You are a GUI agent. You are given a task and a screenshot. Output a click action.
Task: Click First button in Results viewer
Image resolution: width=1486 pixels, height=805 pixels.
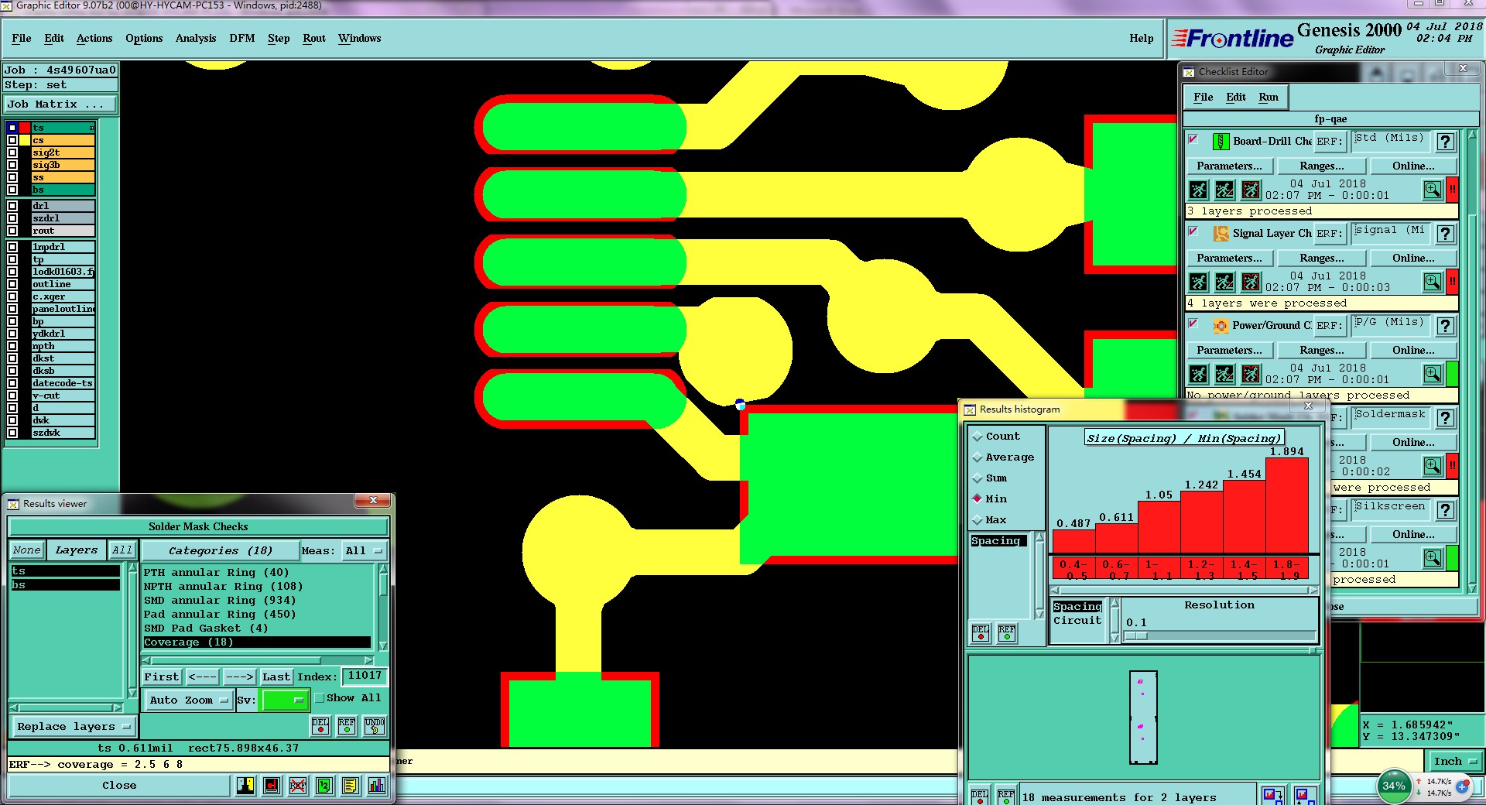tap(161, 677)
